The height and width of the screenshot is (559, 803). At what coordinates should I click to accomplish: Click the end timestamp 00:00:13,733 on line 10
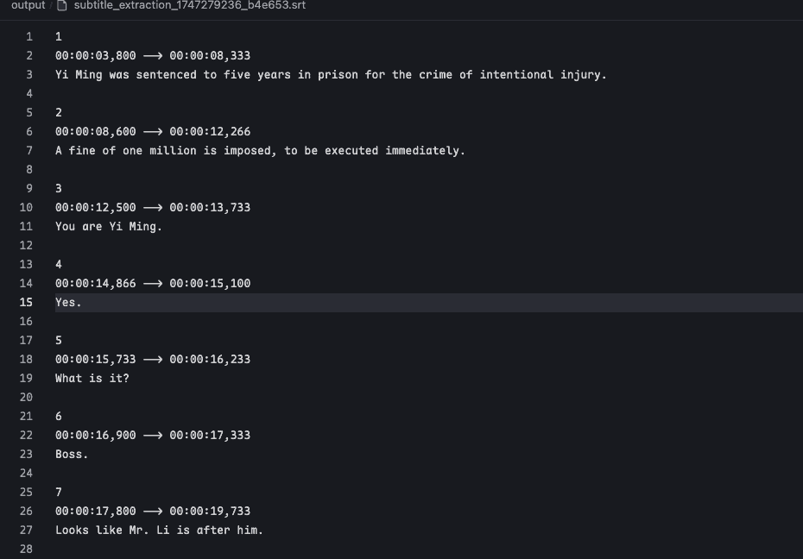pyautogui.click(x=210, y=208)
